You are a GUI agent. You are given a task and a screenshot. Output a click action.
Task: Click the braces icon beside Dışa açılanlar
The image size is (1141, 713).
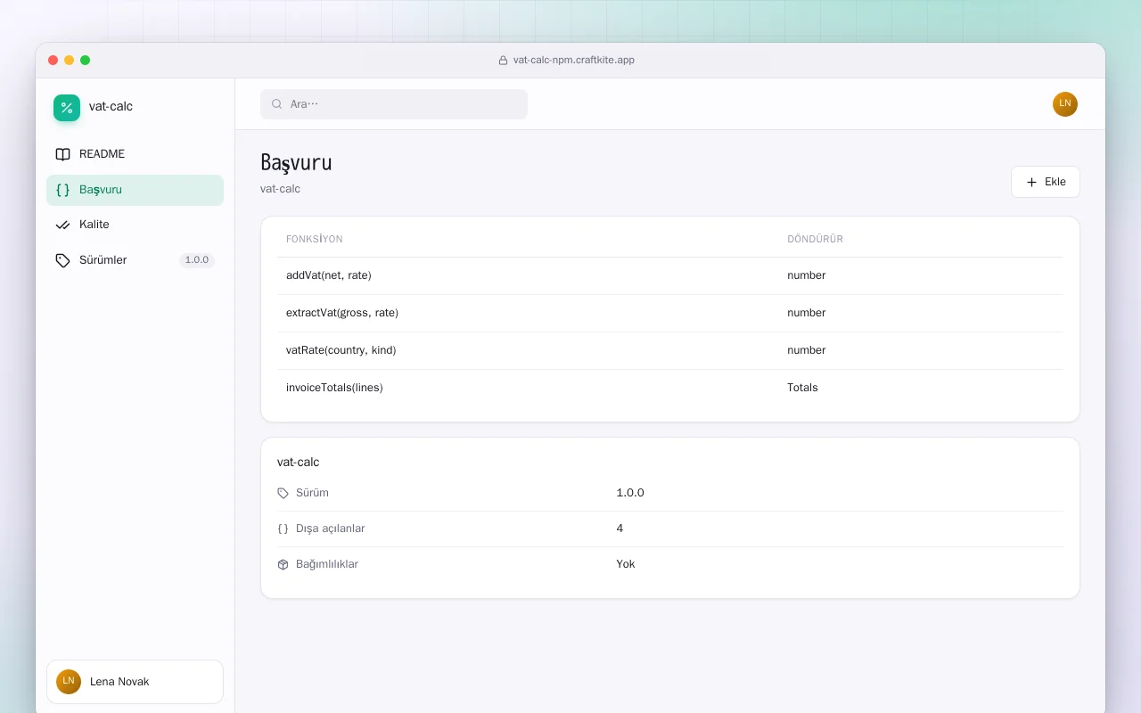coord(283,529)
